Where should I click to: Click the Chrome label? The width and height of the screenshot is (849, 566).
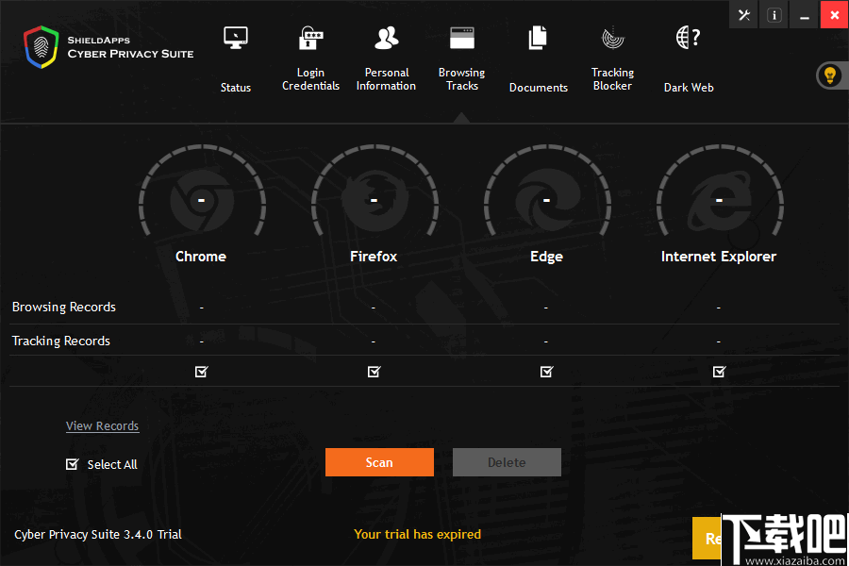201,257
